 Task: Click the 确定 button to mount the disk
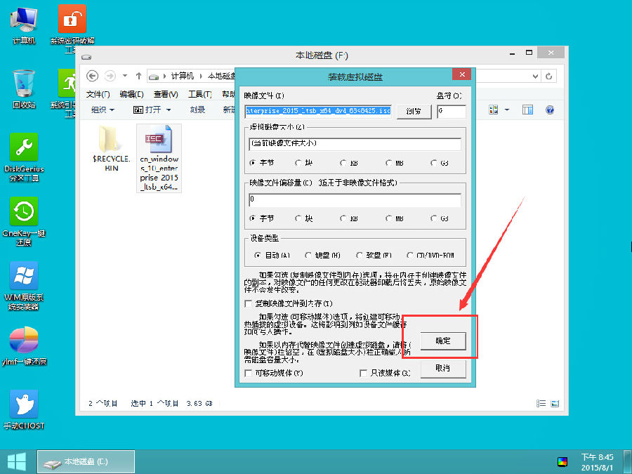point(443,341)
